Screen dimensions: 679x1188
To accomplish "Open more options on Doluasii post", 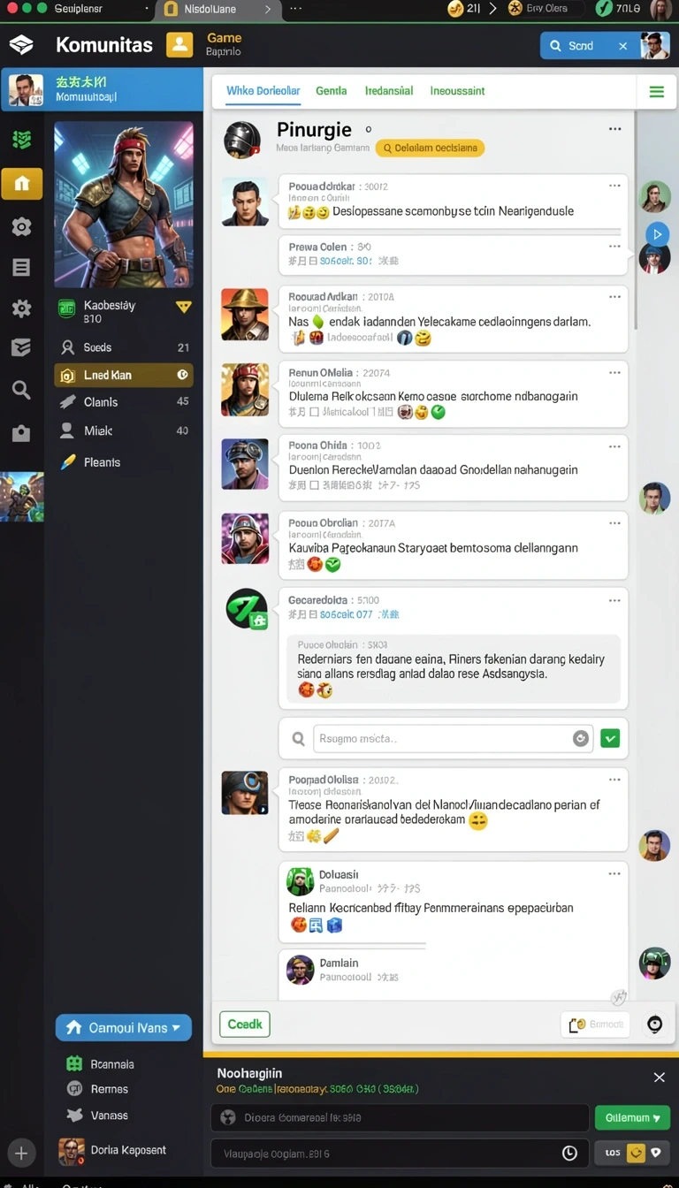I will (x=614, y=873).
